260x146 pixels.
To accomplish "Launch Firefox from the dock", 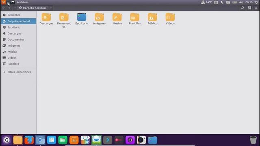I will tap(29, 140).
